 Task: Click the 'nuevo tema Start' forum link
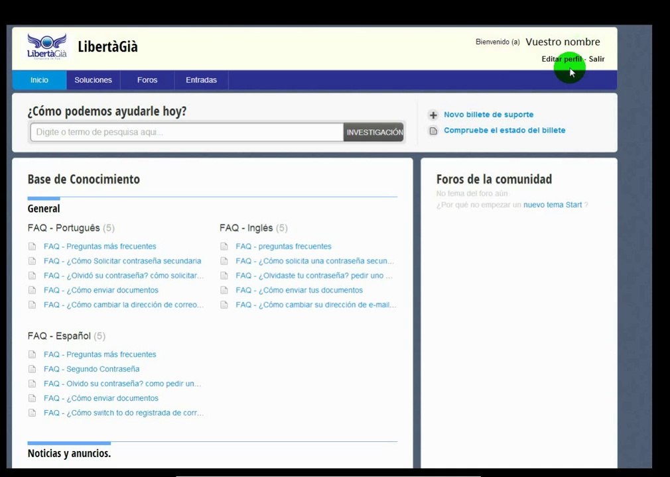[x=553, y=205]
